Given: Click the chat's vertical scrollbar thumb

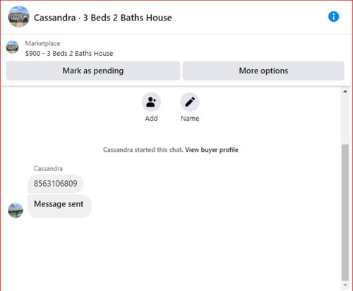Looking at the screenshot, I should point(345,213).
